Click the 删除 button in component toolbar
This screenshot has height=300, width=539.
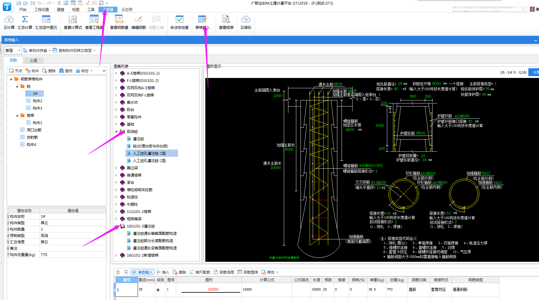pos(49,71)
